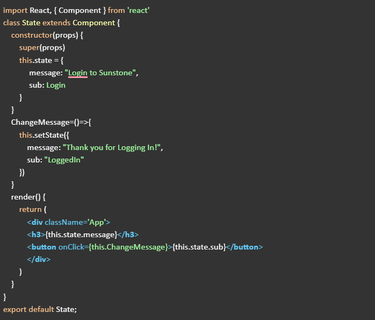Click the "LoggedIn" string value
This screenshot has height=320, width=375.
point(64,160)
